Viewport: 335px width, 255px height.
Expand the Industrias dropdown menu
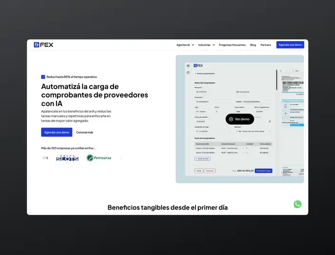(x=206, y=45)
